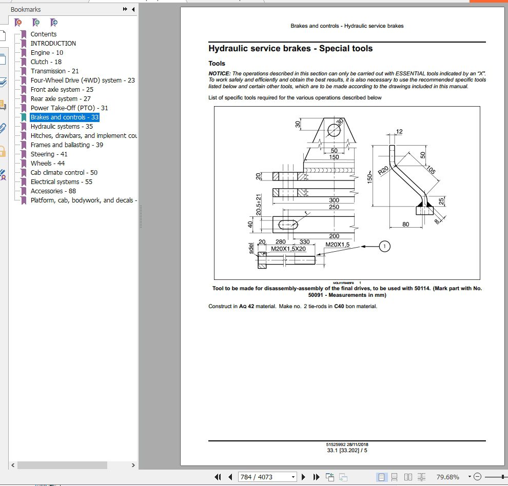
Task: Open the page number dropdown
Action: pos(294,477)
